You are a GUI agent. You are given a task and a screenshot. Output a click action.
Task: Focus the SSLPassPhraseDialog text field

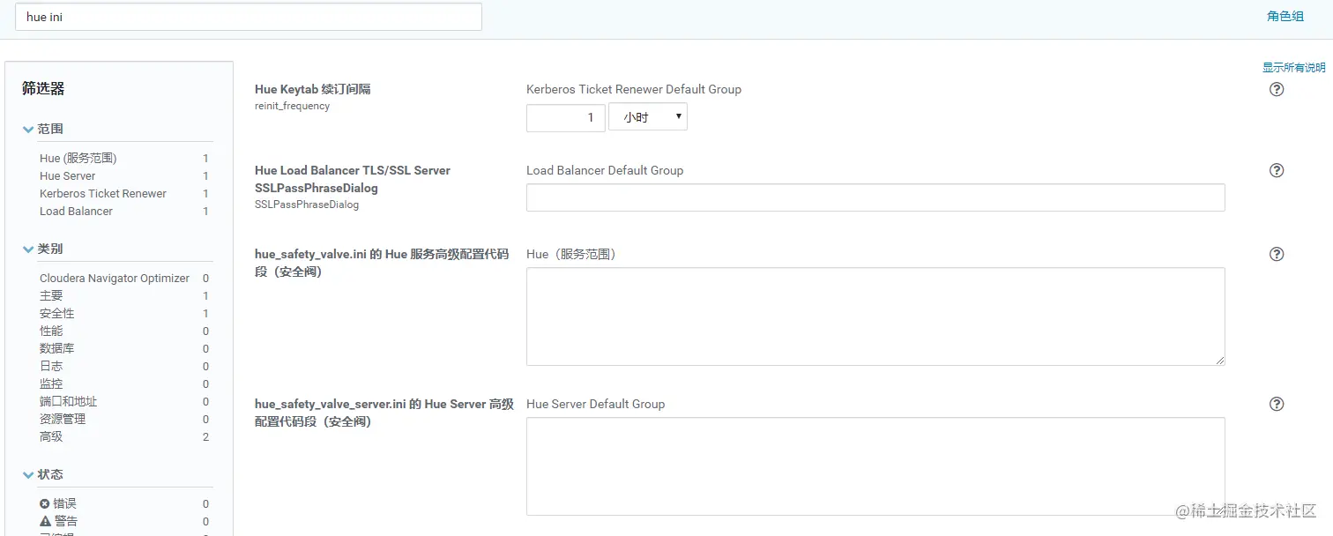(x=875, y=197)
